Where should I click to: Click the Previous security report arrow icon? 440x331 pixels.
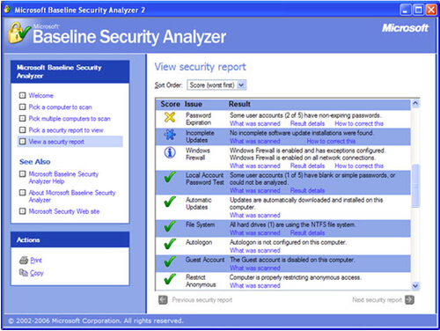[x=163, y=300]
